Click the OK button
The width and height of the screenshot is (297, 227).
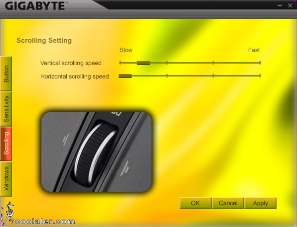coord(195,203)
